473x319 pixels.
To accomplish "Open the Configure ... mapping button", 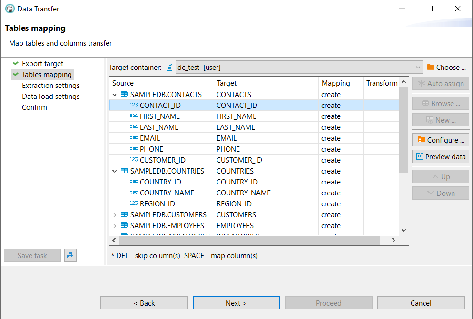I will point(441,140).
